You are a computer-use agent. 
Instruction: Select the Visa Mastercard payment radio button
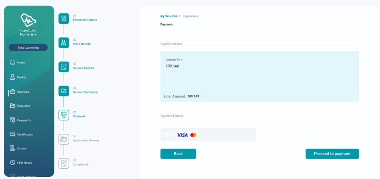click(167, 135)
